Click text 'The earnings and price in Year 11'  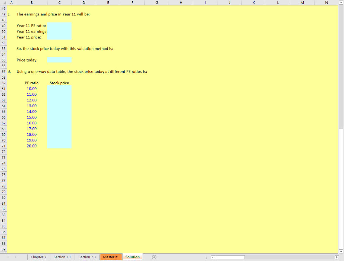(x=46, y=14)
